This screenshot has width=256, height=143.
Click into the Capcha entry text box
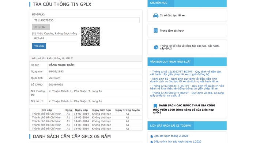[54, 38]
